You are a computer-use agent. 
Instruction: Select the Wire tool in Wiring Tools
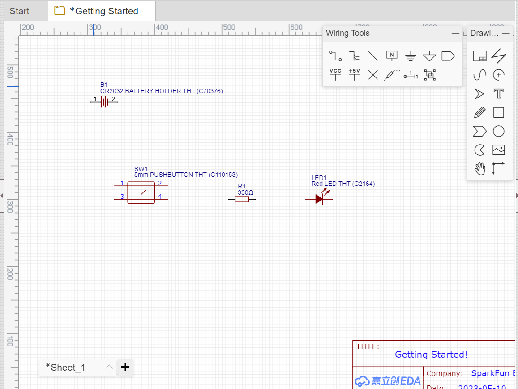point(335,56)
